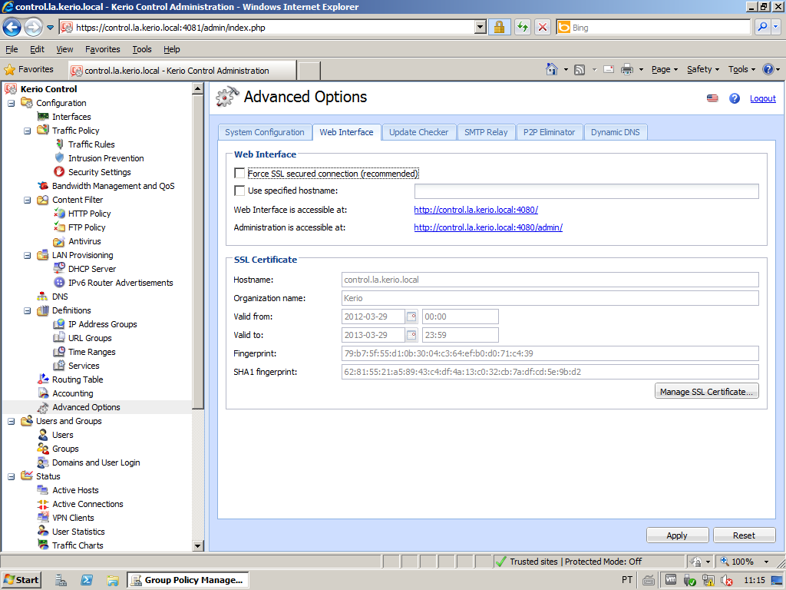Image resolution: width=786 pixels, height=590 pixels.
Task: Collapse the Content Filter tree node
Action: pos(27,200)
